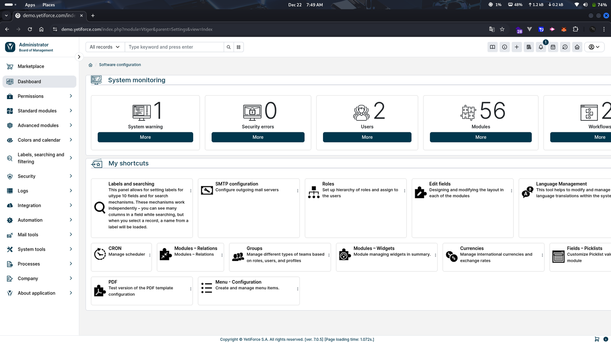Click the search magnifier icon
Image resolution: width=611 pixels, height=343 pixels.
(x=229, y=47)
